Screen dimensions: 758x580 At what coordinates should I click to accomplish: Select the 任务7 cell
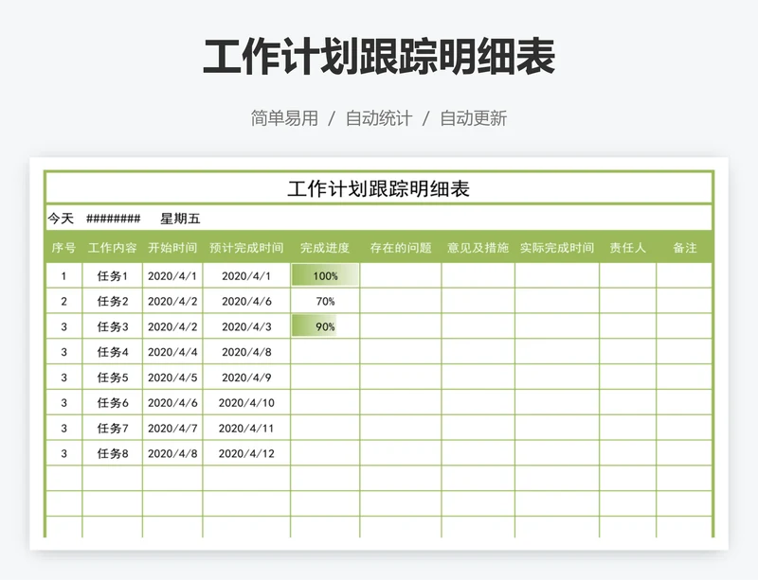click(x=112, y=428)
